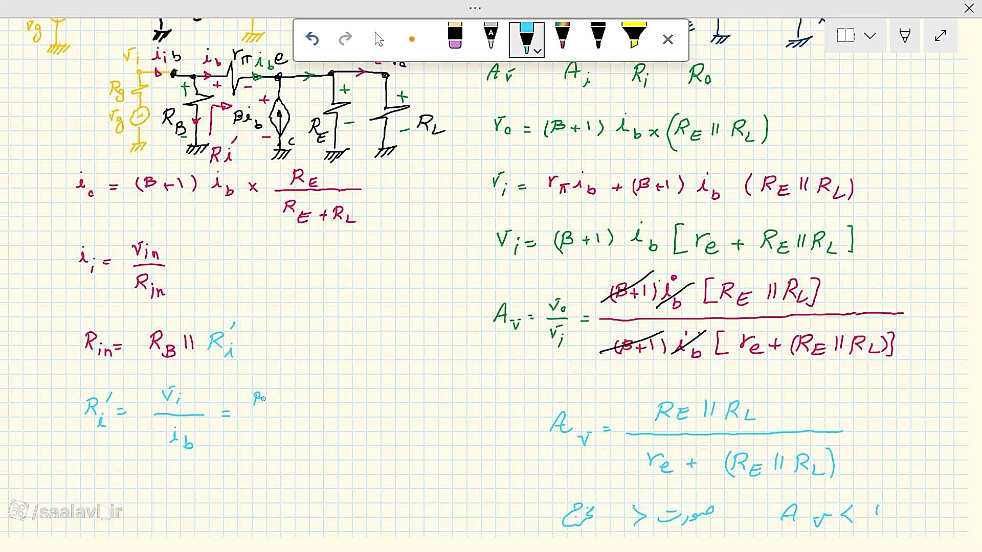982x552 pixels.
Task: Toggle the drawing pen toolbar button
Action: pyautogui.click(x=905, y=36)
